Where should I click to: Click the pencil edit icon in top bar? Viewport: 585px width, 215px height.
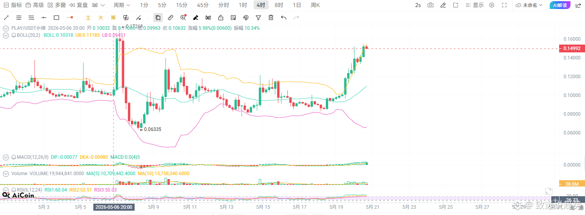443,5
